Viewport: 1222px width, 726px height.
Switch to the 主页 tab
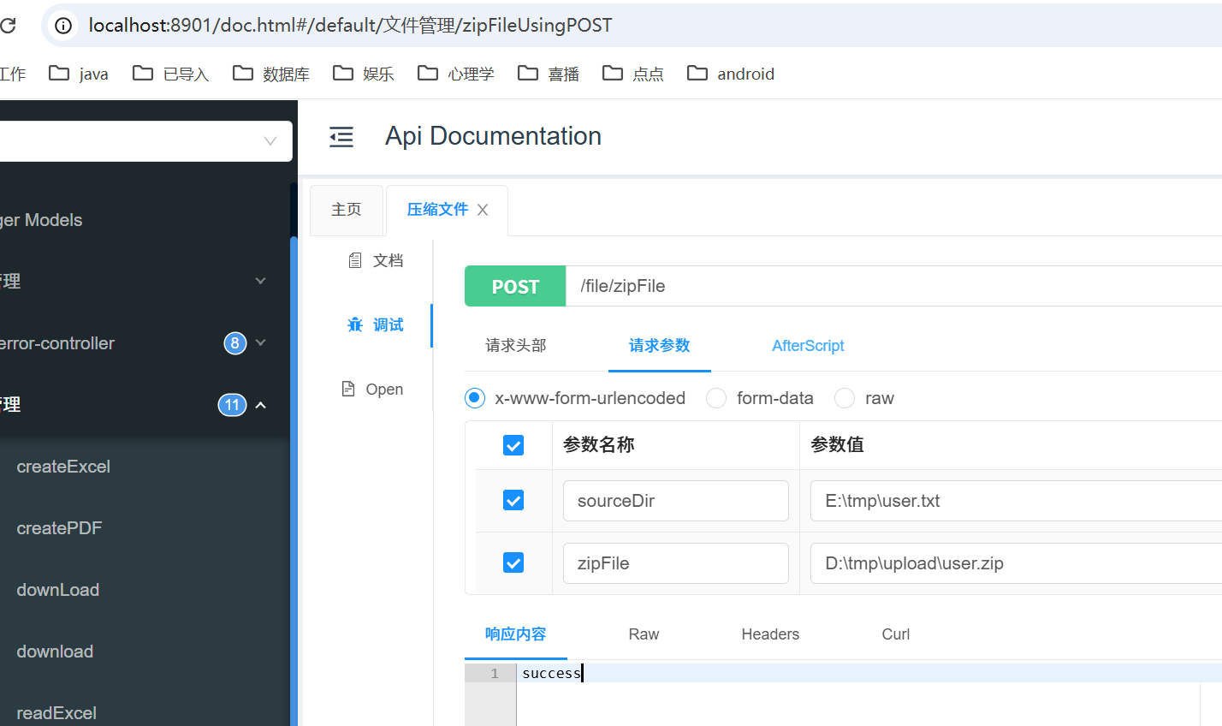pos(346,208)
